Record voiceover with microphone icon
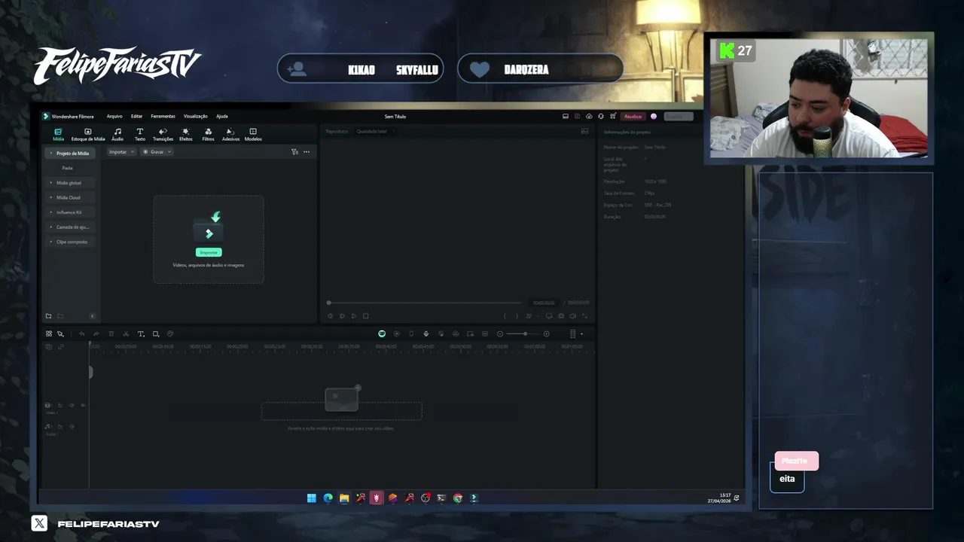 [x=426, y=333]
